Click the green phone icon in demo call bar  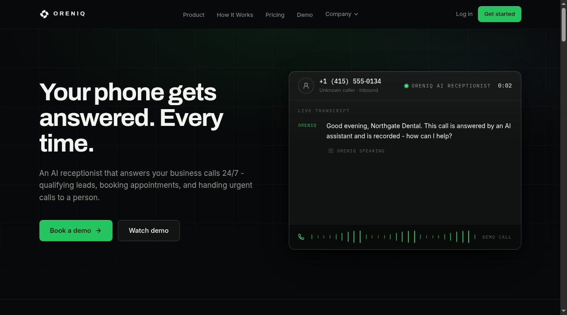301,237
